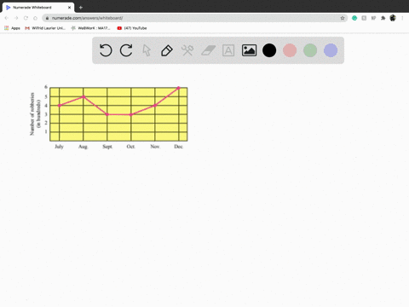Select the pen drawing tool
Image resolution: width=409 pixels, height=307 pixels.
[167, 50]
